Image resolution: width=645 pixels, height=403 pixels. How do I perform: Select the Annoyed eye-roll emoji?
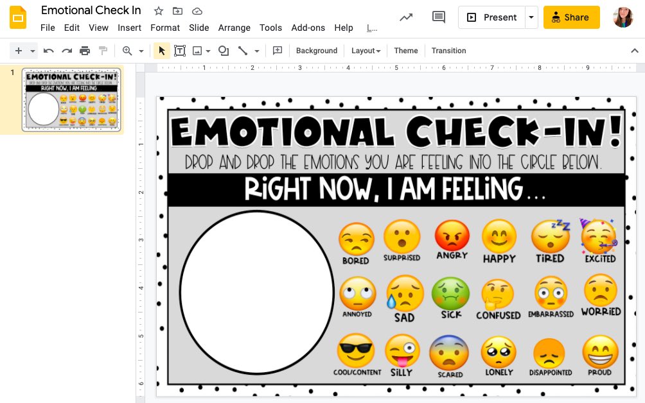[357, 293]
